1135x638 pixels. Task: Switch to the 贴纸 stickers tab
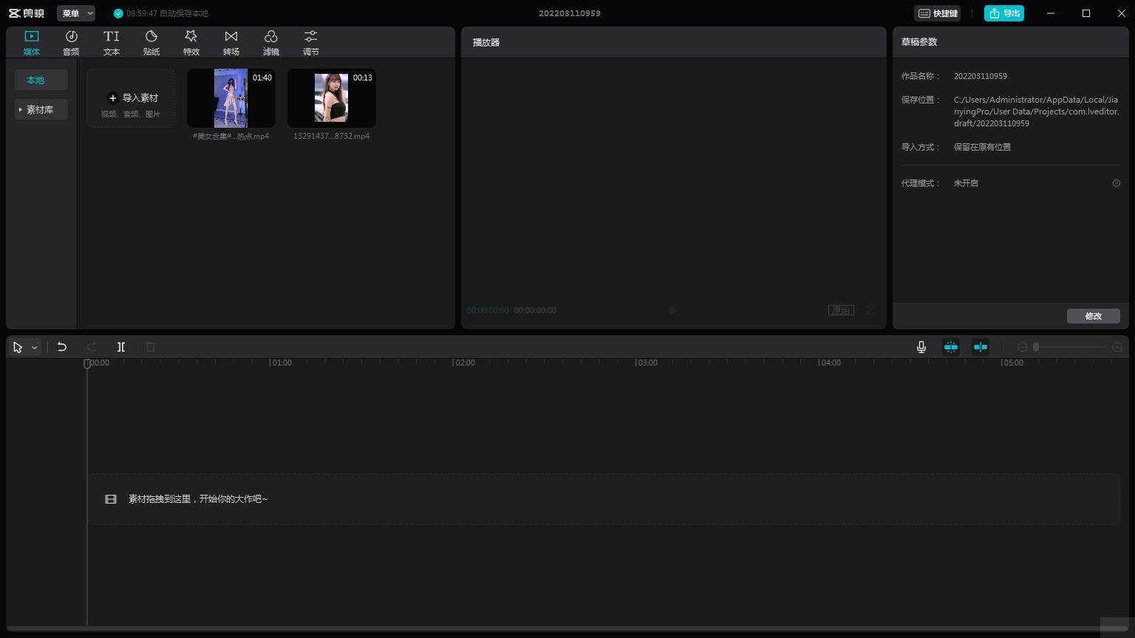pos(151,43)
